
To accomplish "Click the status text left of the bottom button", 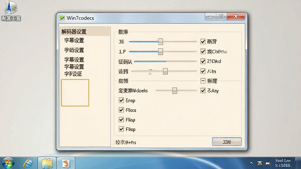I will [x=126, y=142].
